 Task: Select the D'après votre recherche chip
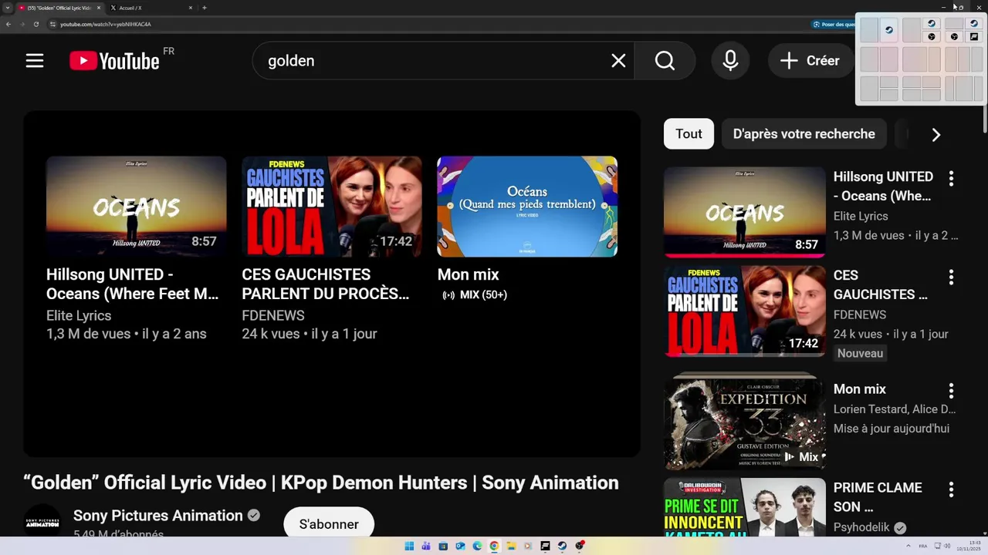click(x=804, y=134)
